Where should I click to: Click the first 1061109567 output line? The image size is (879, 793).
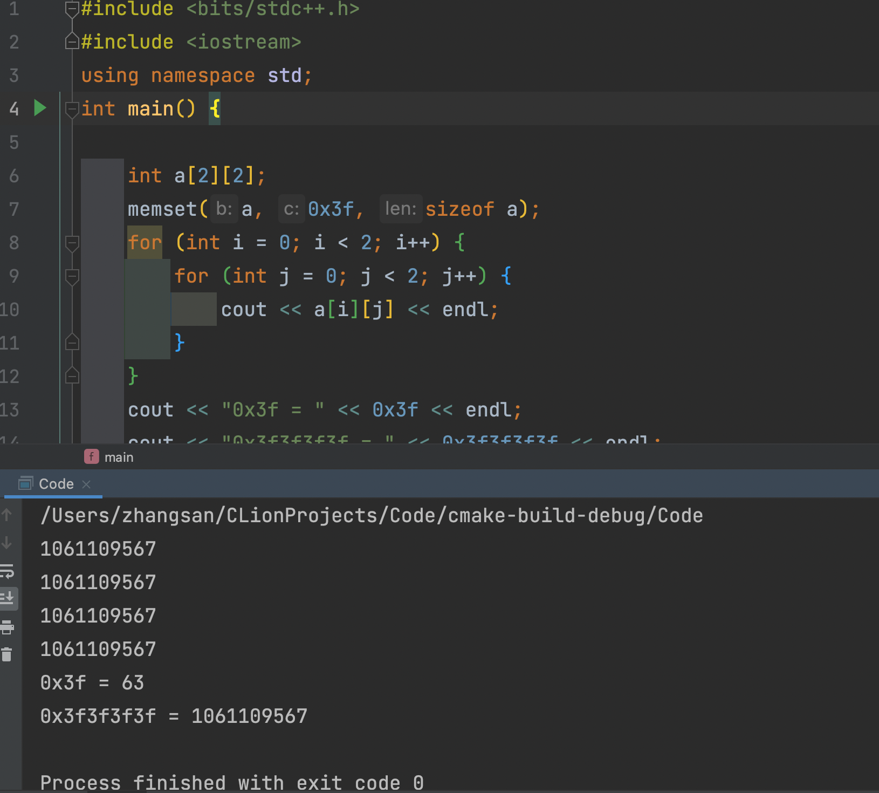tap(98, 549)
